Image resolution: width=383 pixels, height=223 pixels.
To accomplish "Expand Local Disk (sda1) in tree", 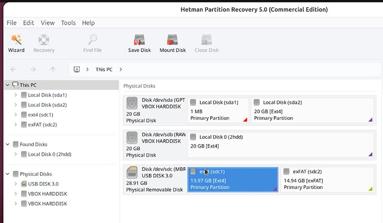I will click(16, 95).
